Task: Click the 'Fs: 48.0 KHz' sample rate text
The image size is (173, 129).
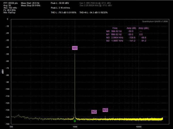Action: (10, 10)
